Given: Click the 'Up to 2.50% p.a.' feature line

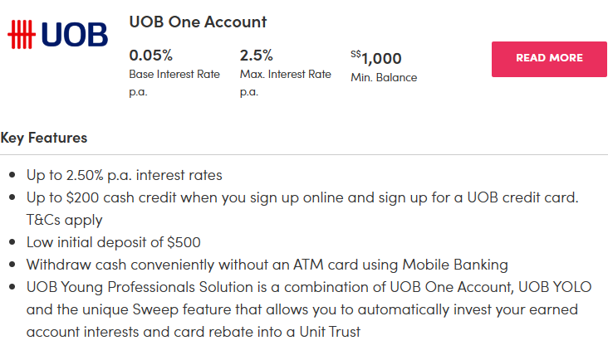Looking at the screenshot, I should pyautogui.click(x=125, y=176).
